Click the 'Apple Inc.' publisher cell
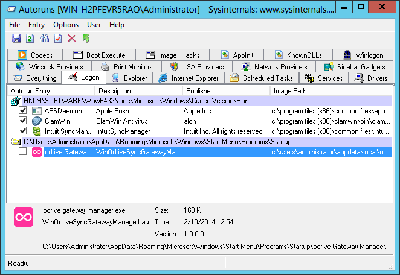 [198, 111]
